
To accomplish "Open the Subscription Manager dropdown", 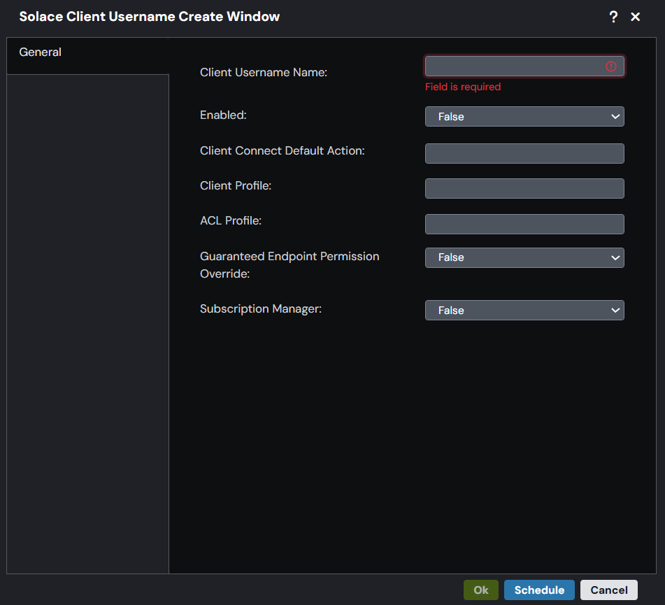I will point(524,310).
